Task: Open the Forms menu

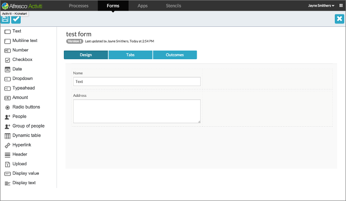Action: (113, 6)
